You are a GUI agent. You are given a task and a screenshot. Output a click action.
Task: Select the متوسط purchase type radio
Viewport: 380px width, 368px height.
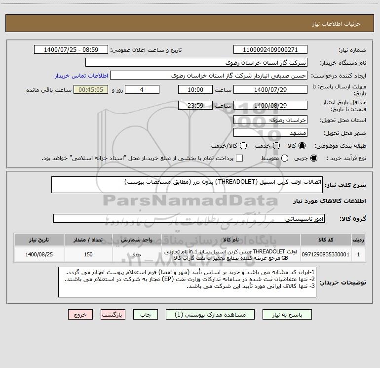point(285,158)
